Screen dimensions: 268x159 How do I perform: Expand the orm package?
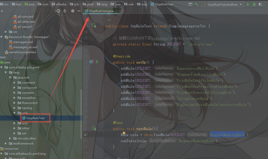(x=14, y=123)
